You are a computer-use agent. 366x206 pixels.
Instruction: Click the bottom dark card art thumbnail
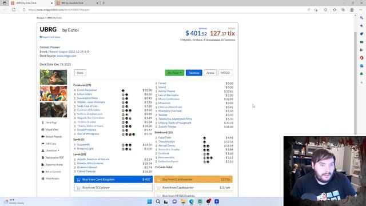tap(53, 110)
